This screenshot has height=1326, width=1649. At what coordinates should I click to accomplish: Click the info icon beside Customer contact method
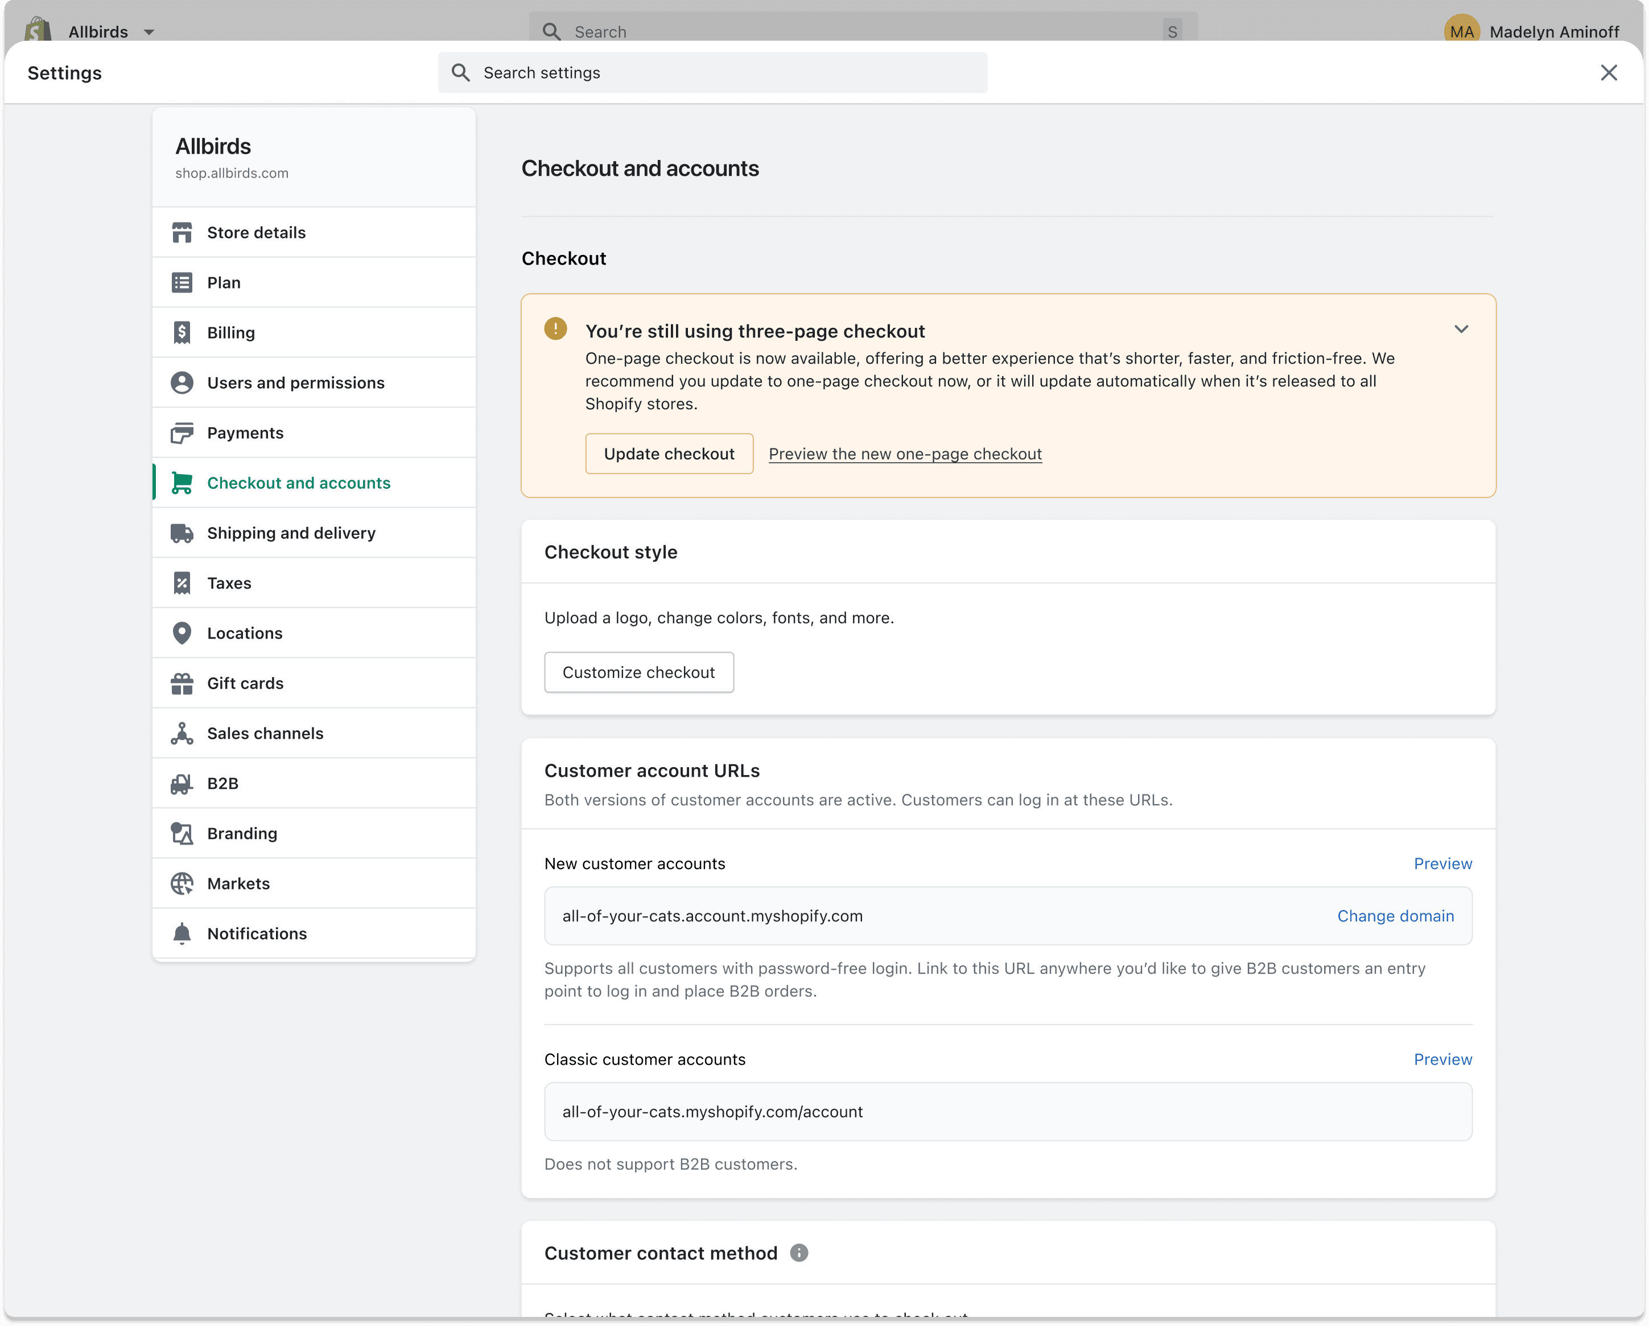799,1253
